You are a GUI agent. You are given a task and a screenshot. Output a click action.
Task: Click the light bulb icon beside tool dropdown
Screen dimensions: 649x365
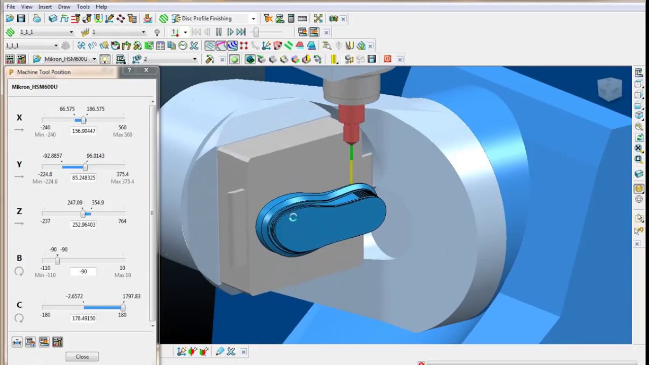[x=157, y=32]
